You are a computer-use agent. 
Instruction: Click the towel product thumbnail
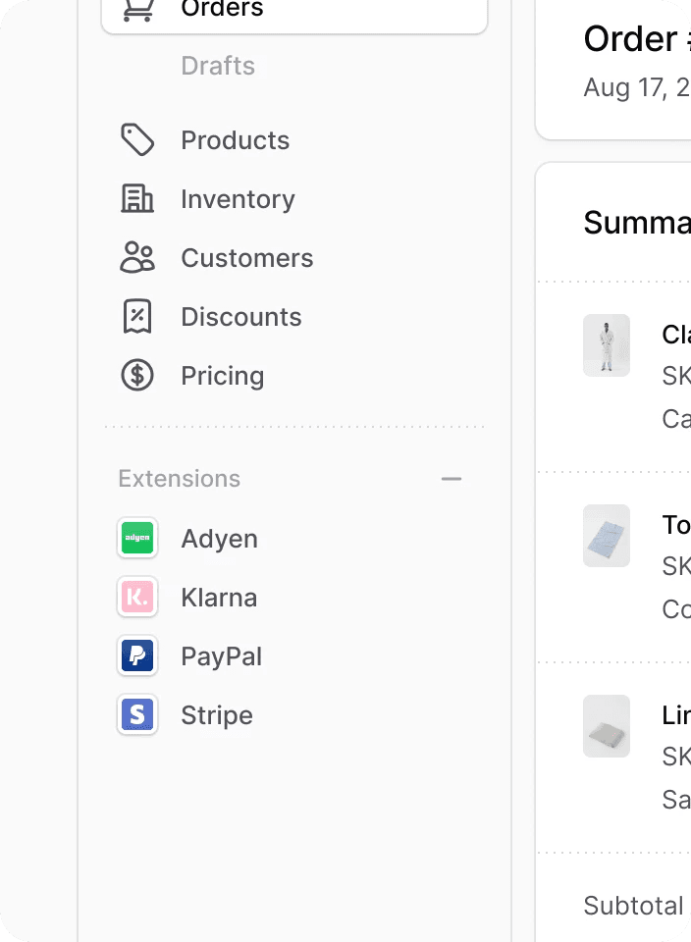[x=606, y=537]
